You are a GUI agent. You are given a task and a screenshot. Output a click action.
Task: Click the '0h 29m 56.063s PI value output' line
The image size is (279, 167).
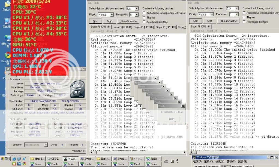click(139, 137)
